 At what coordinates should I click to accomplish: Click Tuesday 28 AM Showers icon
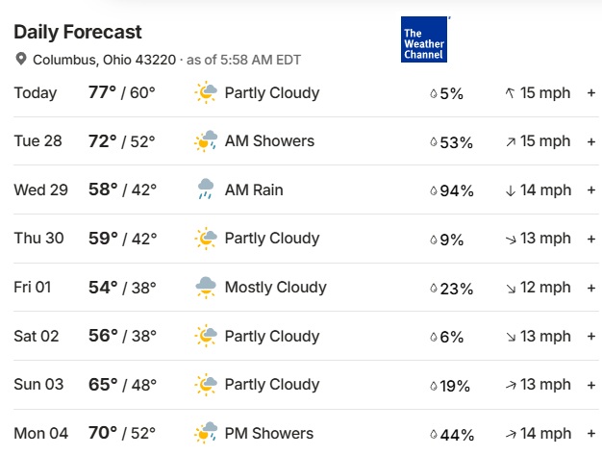point(206,141)
